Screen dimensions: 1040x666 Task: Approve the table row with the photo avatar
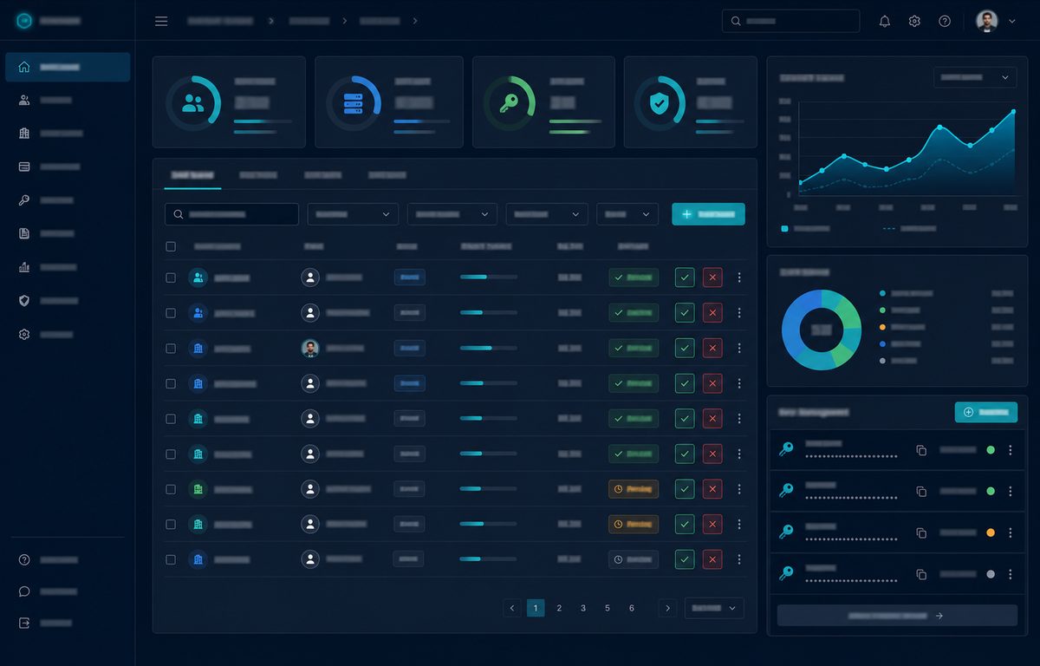click(x=685, y=348)
